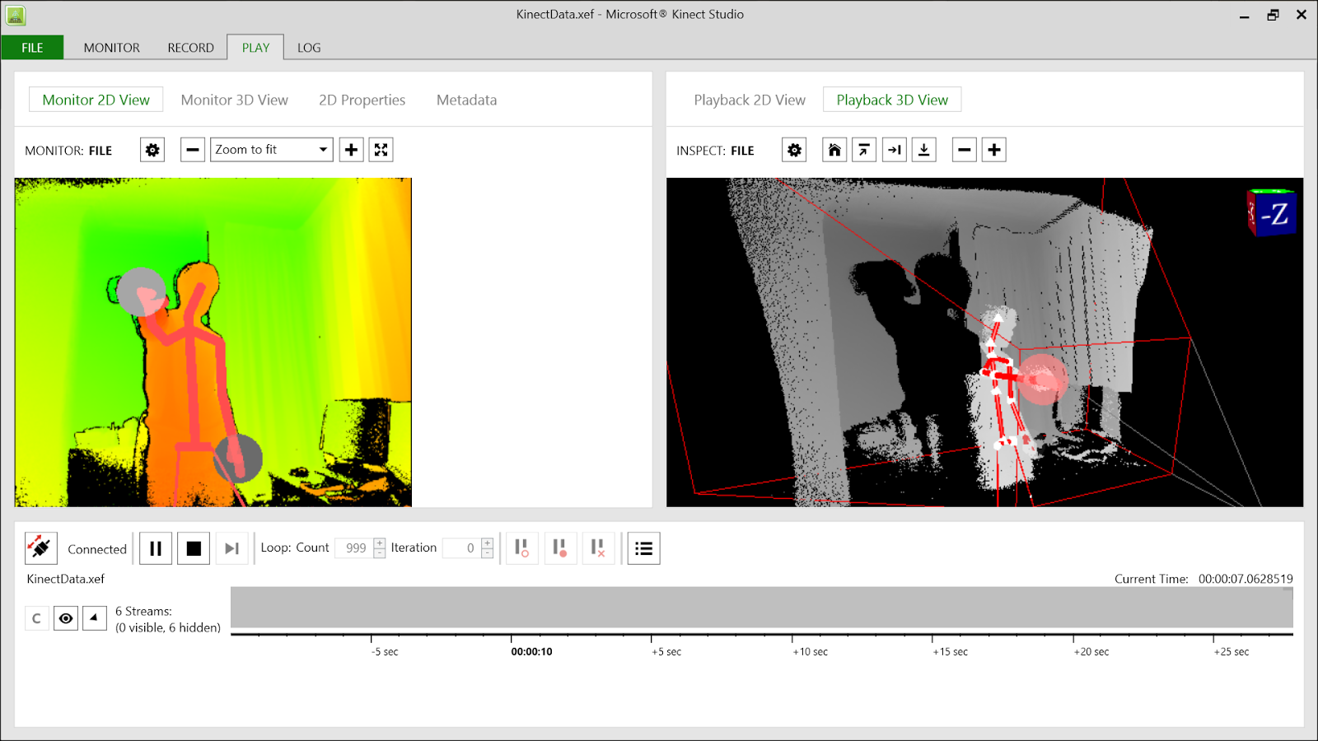Expand the streams list with the triangle button
Image resolution: width=1318 pixels, height=741 pixels.
[x=95, y=617]
